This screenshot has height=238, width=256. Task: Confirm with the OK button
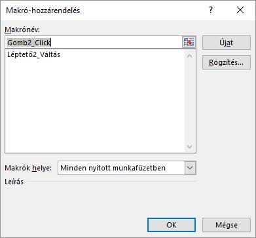coord(172,225)
